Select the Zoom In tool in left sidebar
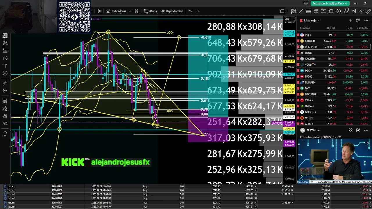This screenshot has width=372, height=209. [5, 91]
